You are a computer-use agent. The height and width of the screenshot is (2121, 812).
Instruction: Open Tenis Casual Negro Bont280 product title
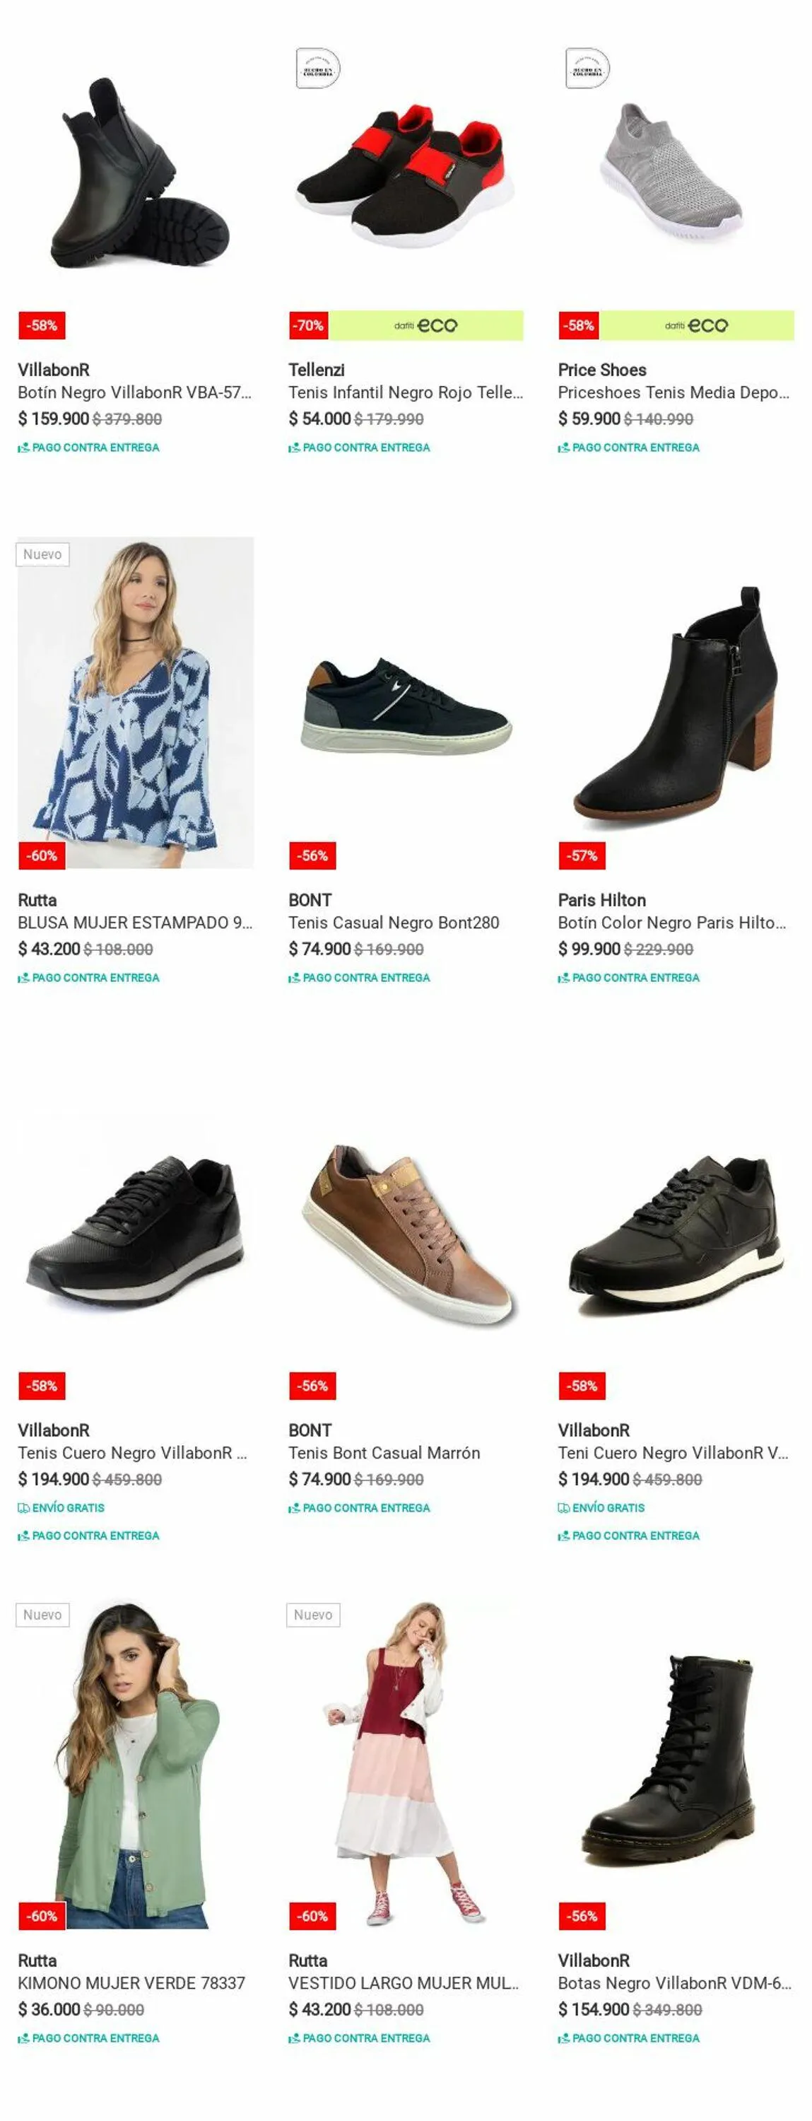coord(393,922)
